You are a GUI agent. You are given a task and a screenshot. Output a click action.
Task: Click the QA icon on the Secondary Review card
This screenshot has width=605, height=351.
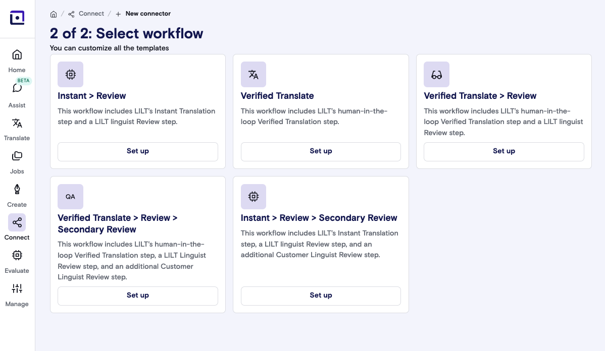click(x=70, y=197)
